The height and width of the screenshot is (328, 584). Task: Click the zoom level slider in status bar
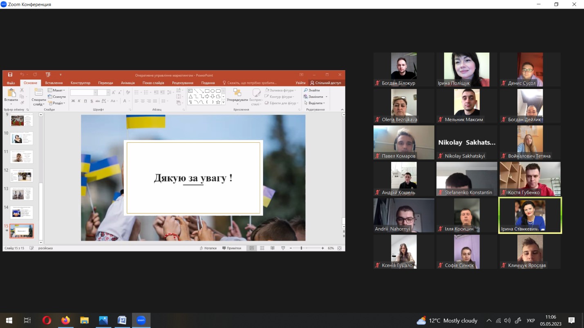pyautogui.click(x=301, y=248)
